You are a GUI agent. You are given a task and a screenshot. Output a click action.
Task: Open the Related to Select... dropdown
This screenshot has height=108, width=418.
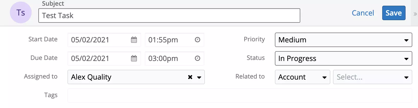tap(372, 77)
